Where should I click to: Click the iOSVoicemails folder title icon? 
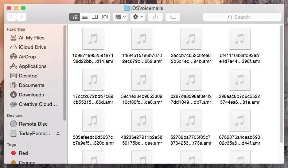click(x=127, y=8)
